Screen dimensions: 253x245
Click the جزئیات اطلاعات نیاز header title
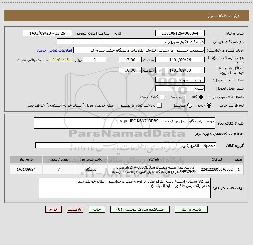click(x=224, y=16)
